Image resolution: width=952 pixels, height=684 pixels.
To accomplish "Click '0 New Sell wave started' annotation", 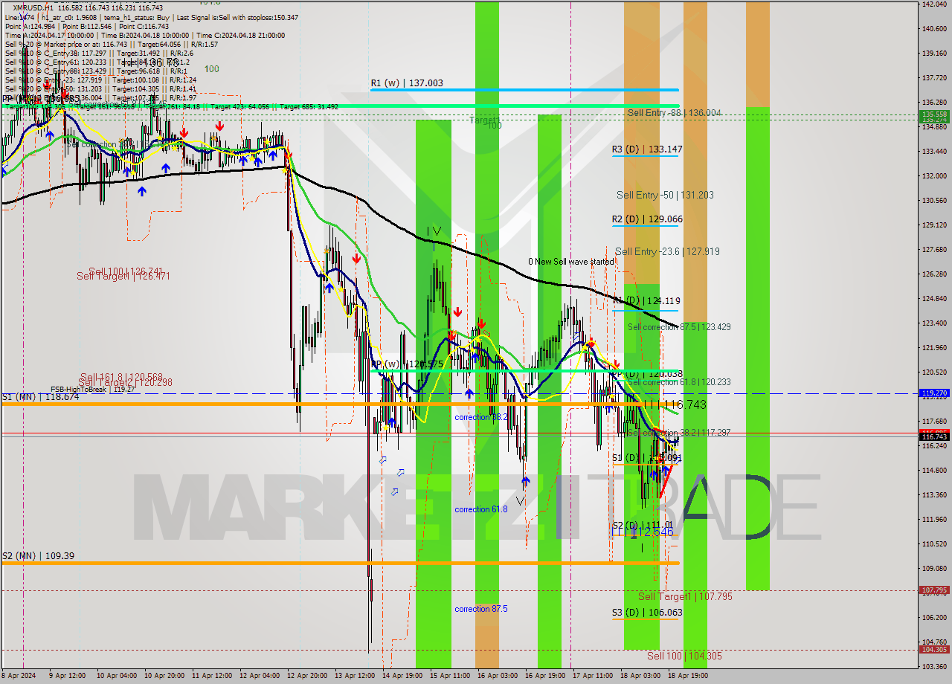I will point(571,262).
